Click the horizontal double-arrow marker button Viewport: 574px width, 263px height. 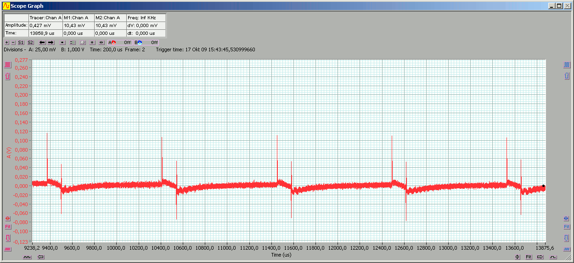pyautogui.click(x=101, y=43)
